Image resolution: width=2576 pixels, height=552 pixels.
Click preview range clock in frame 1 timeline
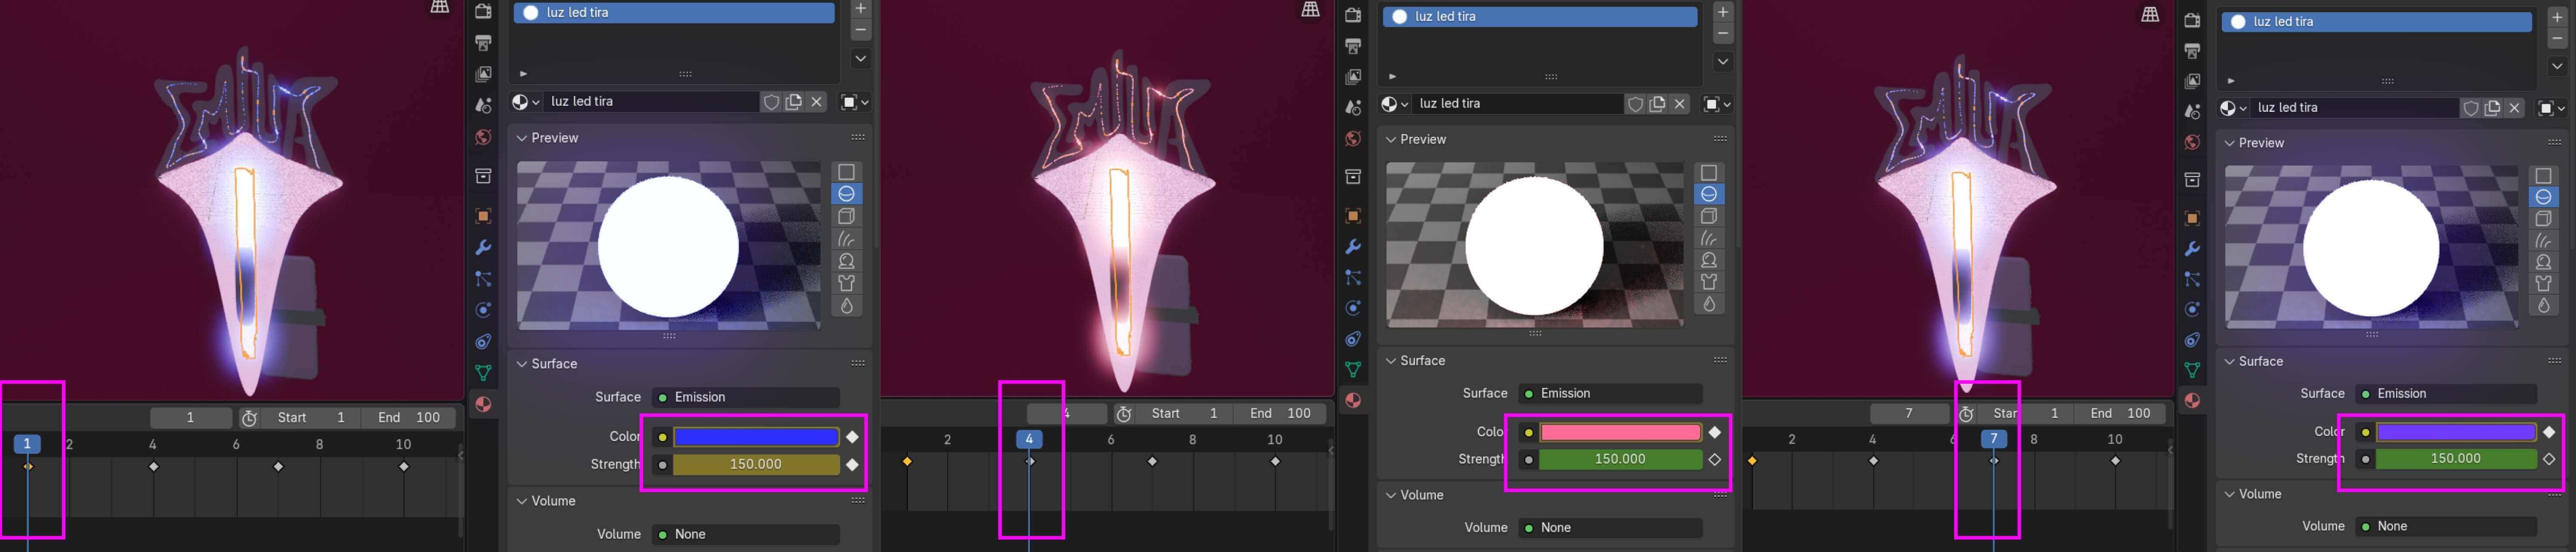coord(249,418)
